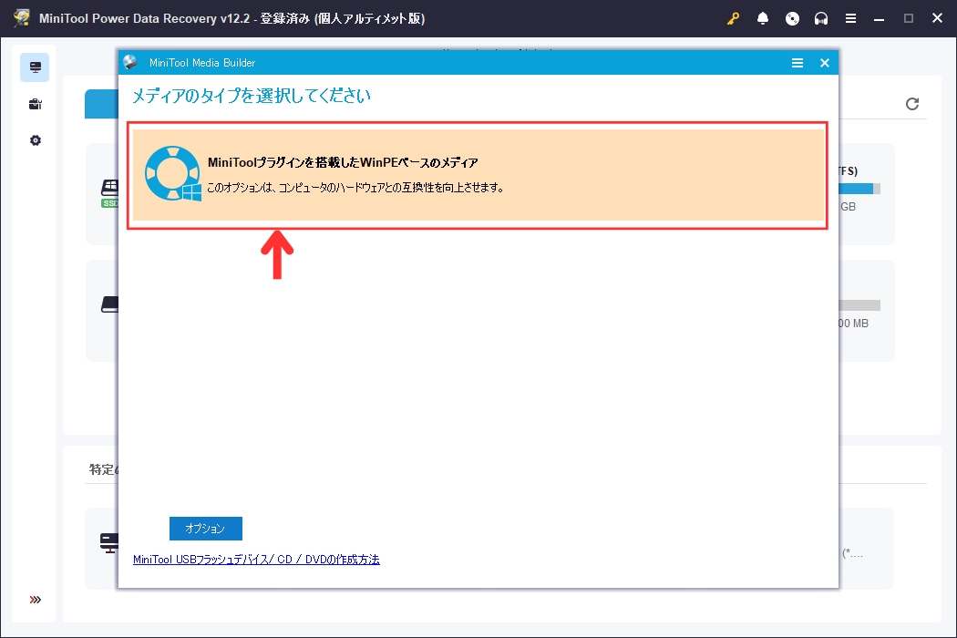The width and height of the screenshot is (957, 638).
Task: Open notifications bell in title bar
Action: click(762, 18)
